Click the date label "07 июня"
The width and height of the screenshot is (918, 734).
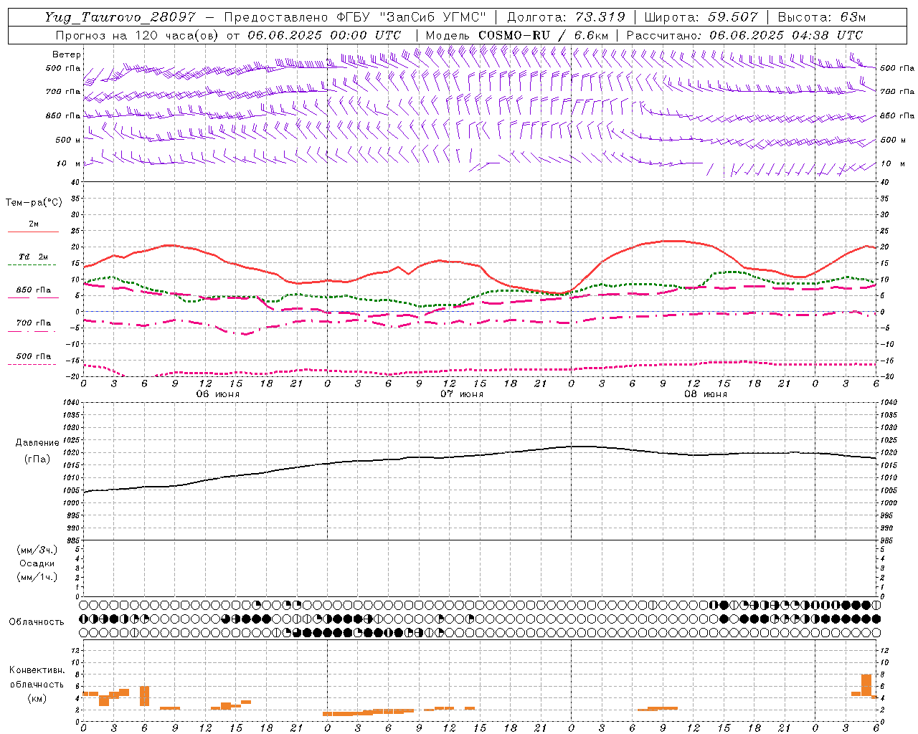tap(462, 394)
